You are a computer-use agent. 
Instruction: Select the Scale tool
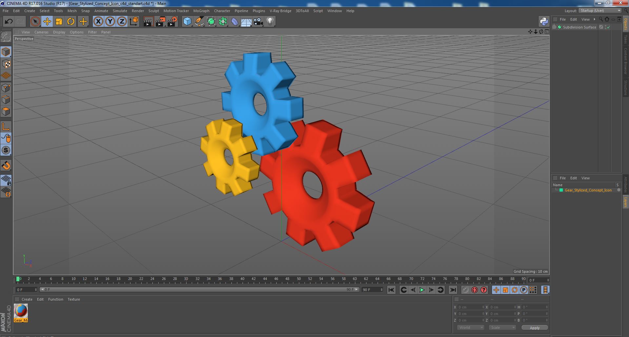(59, 22)
